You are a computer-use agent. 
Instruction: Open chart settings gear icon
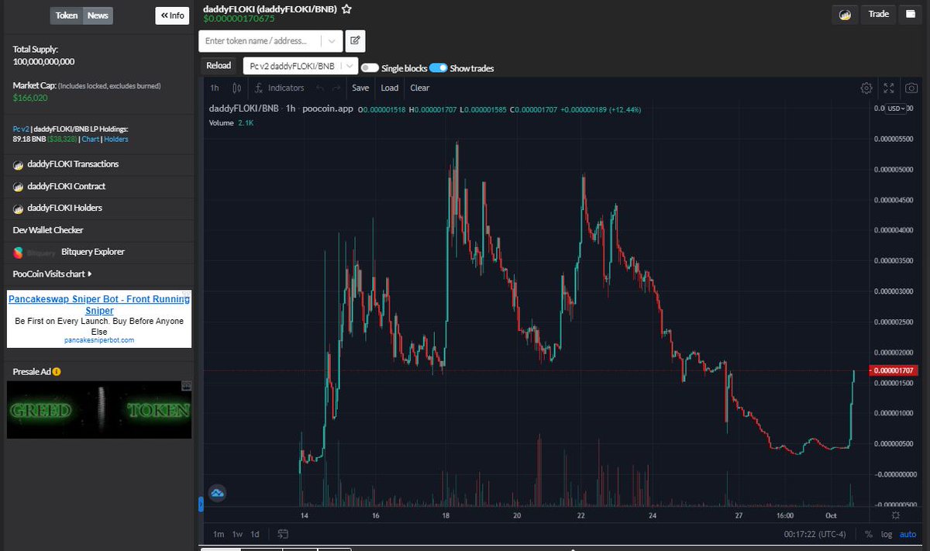point(866,88)
